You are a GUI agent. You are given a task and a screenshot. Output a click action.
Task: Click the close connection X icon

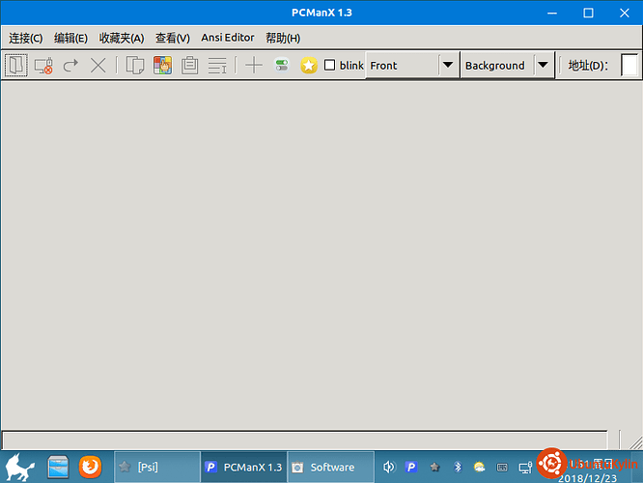[98, 66]
